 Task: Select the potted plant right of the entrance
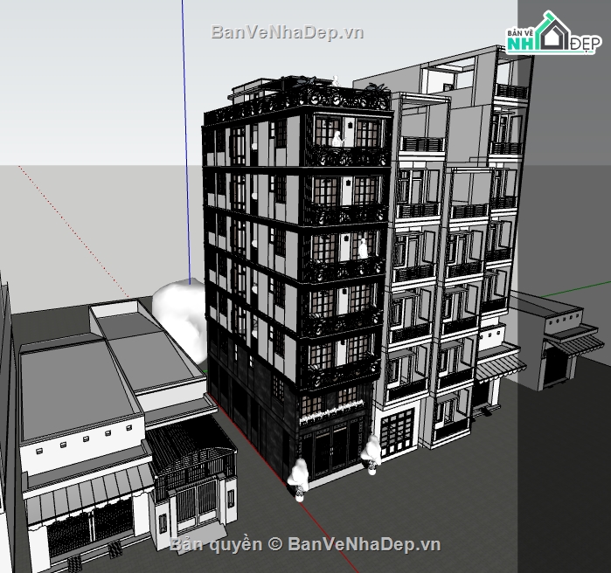tap(370, 452)
